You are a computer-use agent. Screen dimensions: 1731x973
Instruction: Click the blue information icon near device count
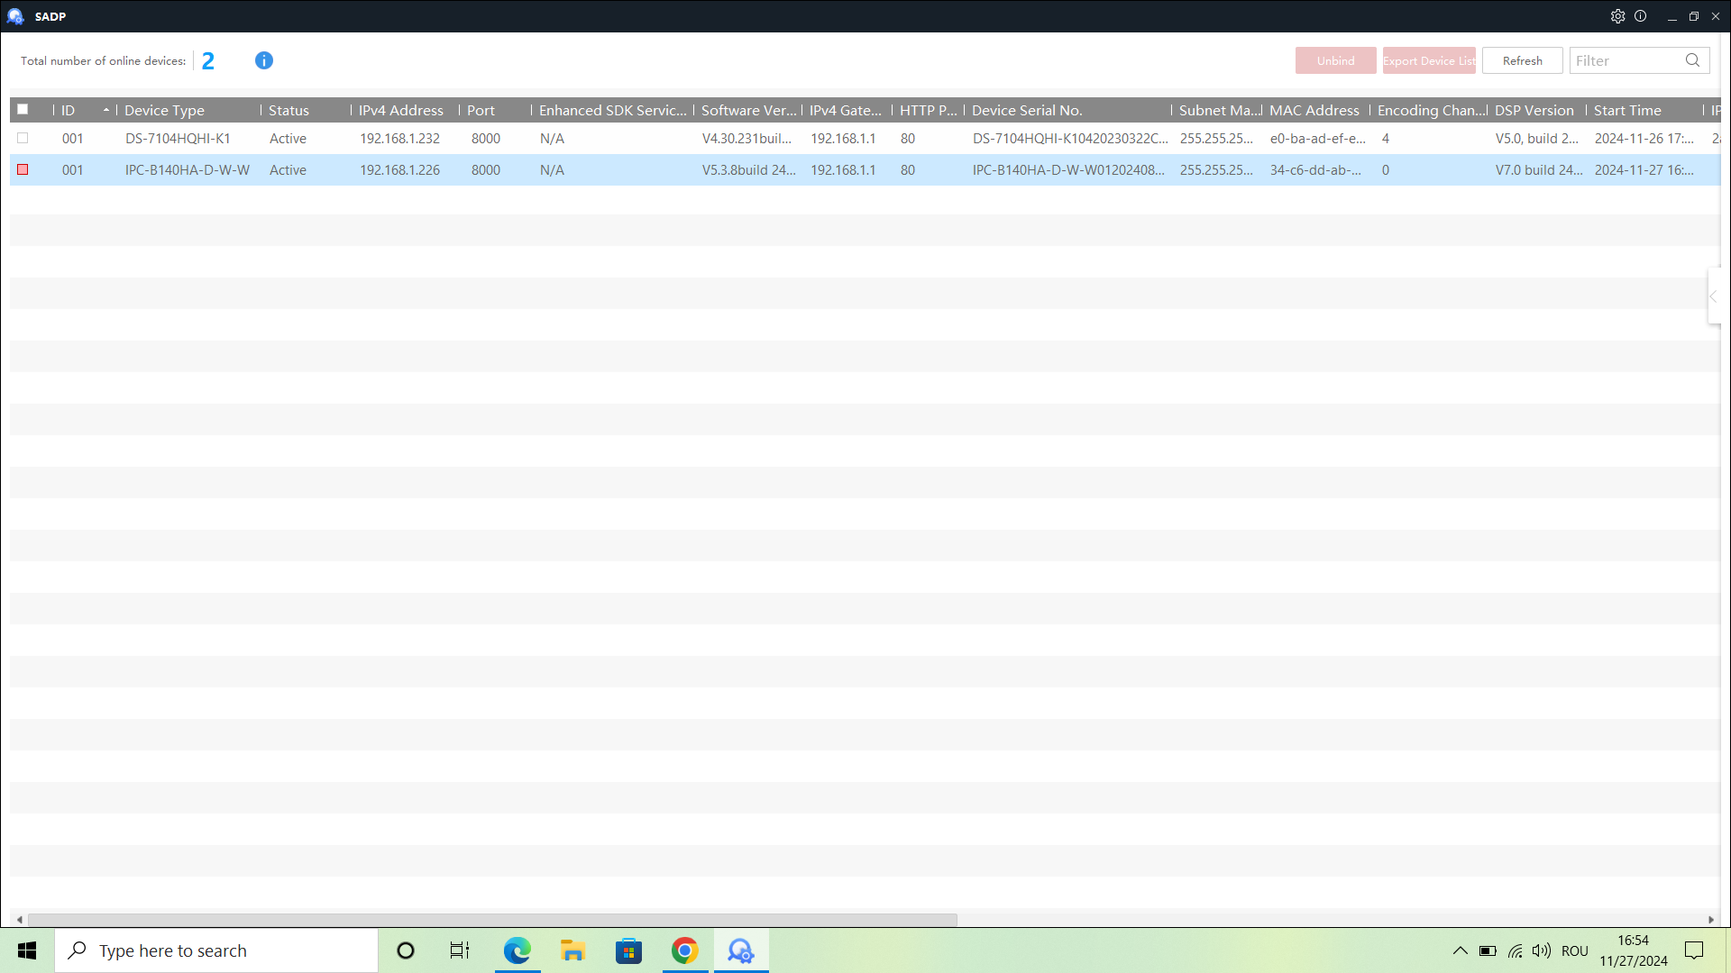(263, 60)
